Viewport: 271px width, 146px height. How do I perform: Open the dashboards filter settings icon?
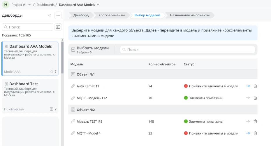[x=58, y=27]
